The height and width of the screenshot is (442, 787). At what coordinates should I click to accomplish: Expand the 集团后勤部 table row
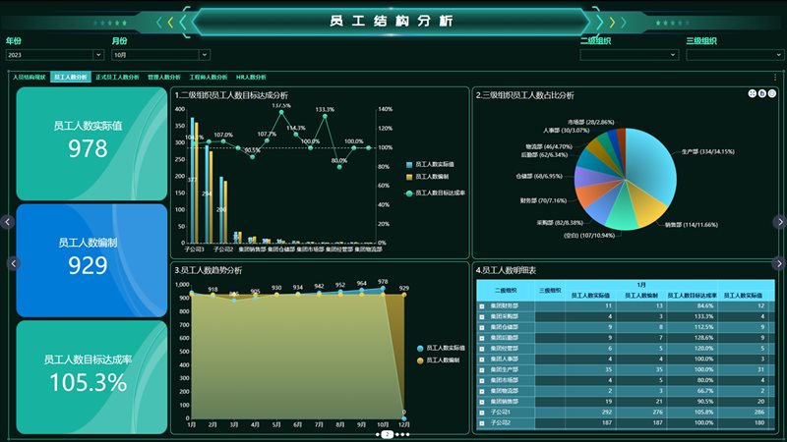pyautogui.click(x=482, y=338)
